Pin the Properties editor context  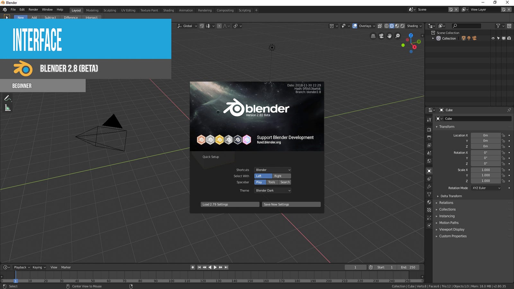coord(509,110)
